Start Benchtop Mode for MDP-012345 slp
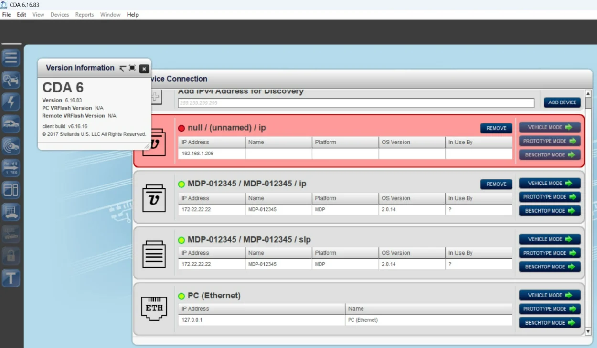 click(550, 267)
